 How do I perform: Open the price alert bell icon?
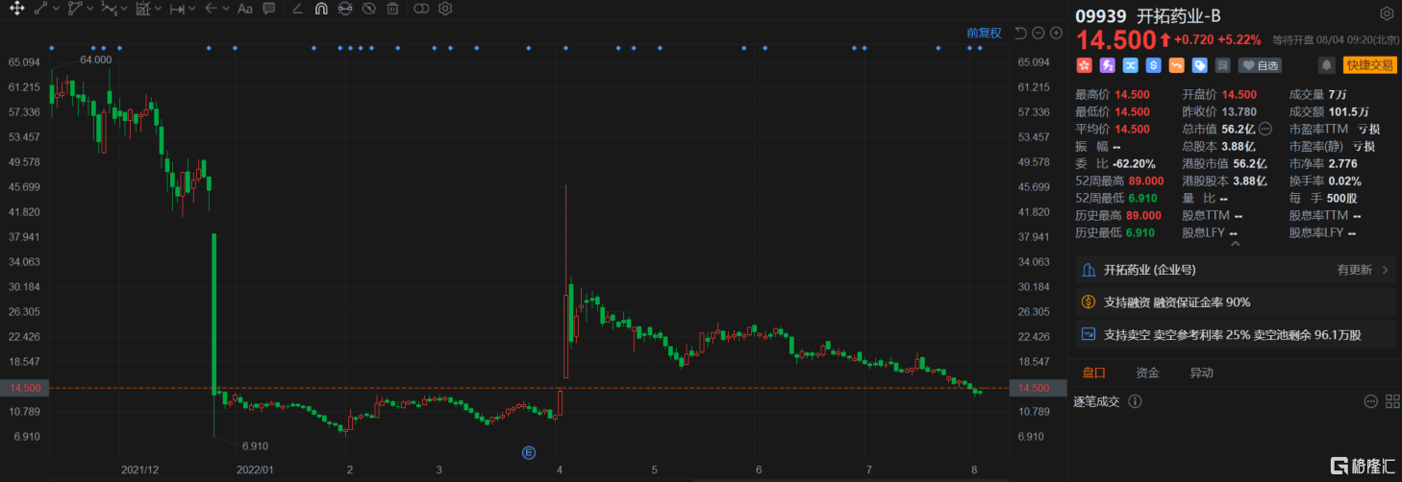tap(1326, 65)
